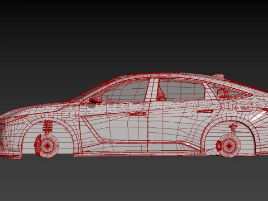The width and height of the screenshot is (268, 201).
Task: Select the side mirror on the front door
Action: pyautogui.click(x=95, y=100)
